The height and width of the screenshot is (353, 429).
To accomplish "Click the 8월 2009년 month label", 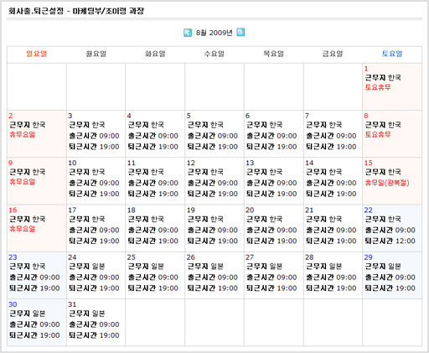I will coord(214,33).
